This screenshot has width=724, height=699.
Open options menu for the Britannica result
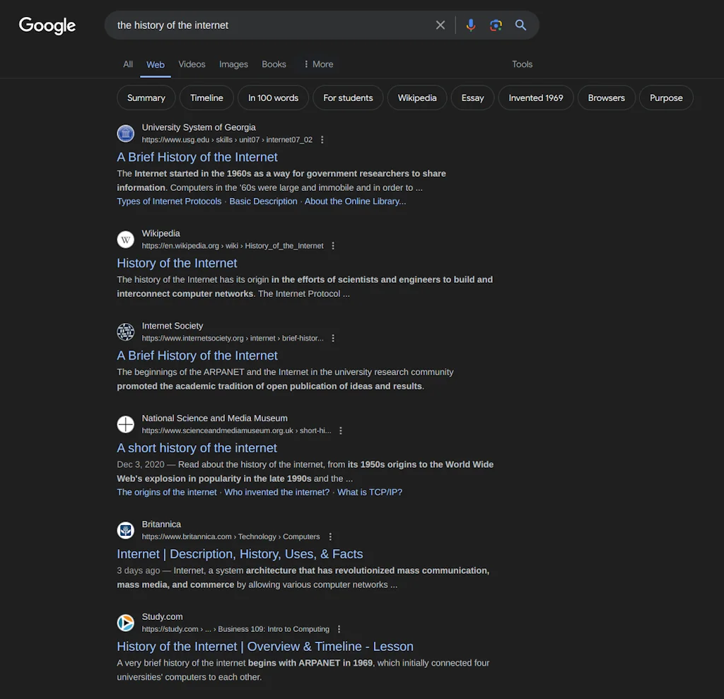[x=330, y=536]
